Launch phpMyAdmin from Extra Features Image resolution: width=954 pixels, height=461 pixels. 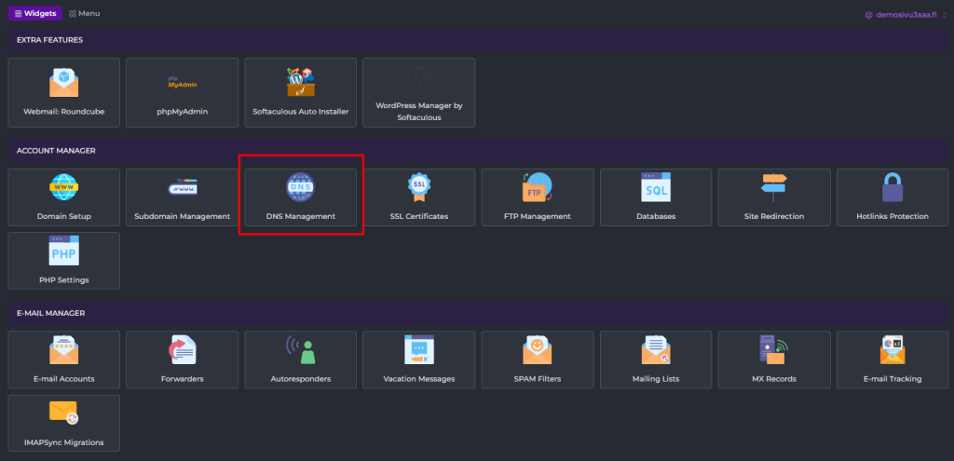182,92
